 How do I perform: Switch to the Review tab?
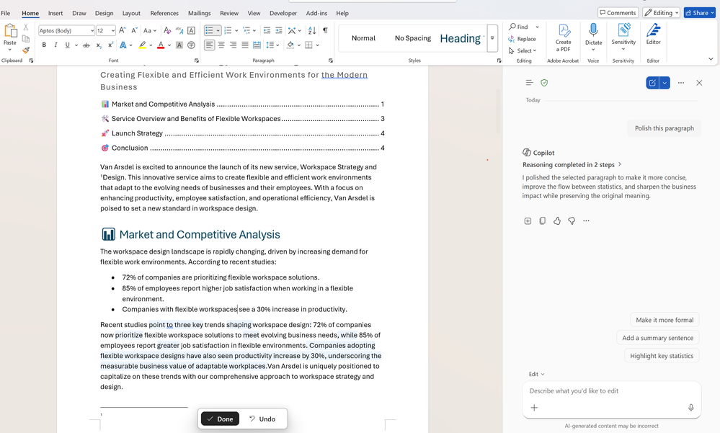point(229,13)
